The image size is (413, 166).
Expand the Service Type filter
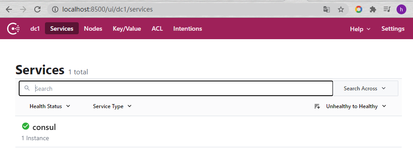coord(112,106)
